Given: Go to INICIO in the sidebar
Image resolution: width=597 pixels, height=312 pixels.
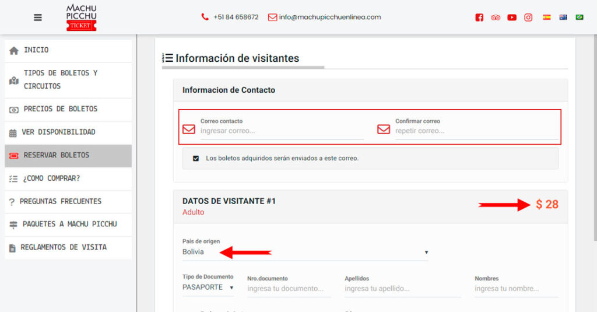Looking at the screenshot, I should [36, 50].
